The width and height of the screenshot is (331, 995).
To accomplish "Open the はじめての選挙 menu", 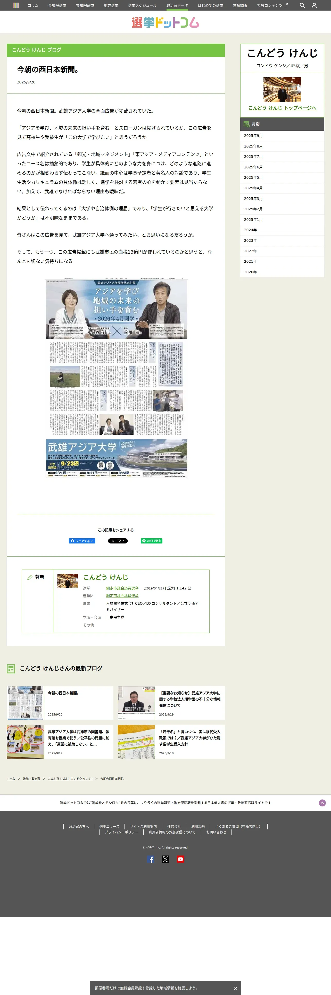I will (x=210, y=5).
